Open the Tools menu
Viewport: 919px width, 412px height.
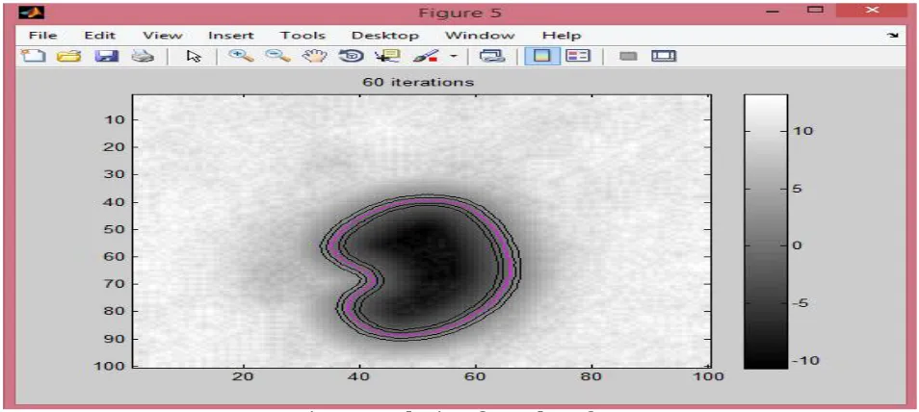pos(302,36)
